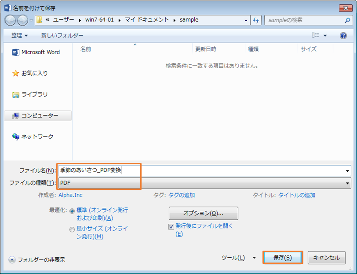357x274 pixels.
Task: Select コンピューター in navigation pane
Action: (x=38, y=116)
